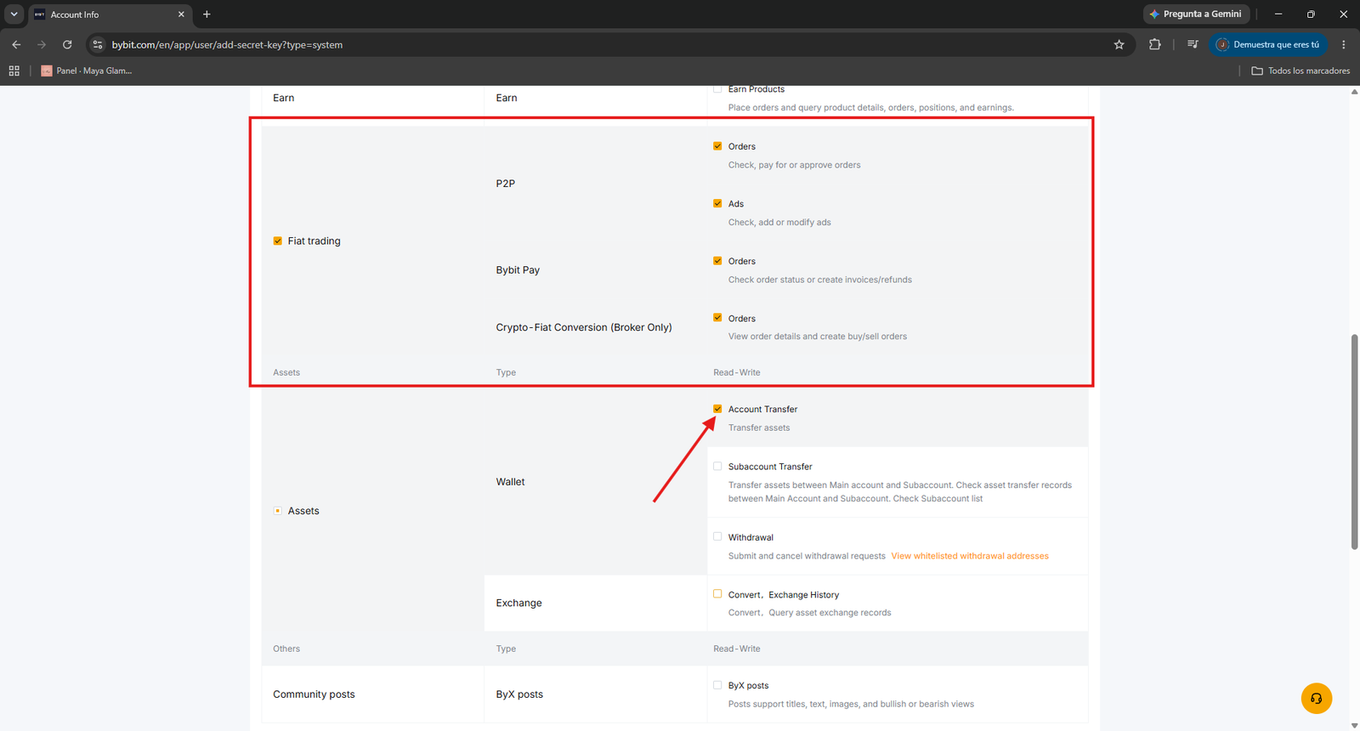Go back to the previous page
The image size is (1360, 731).
coord(16,45)
